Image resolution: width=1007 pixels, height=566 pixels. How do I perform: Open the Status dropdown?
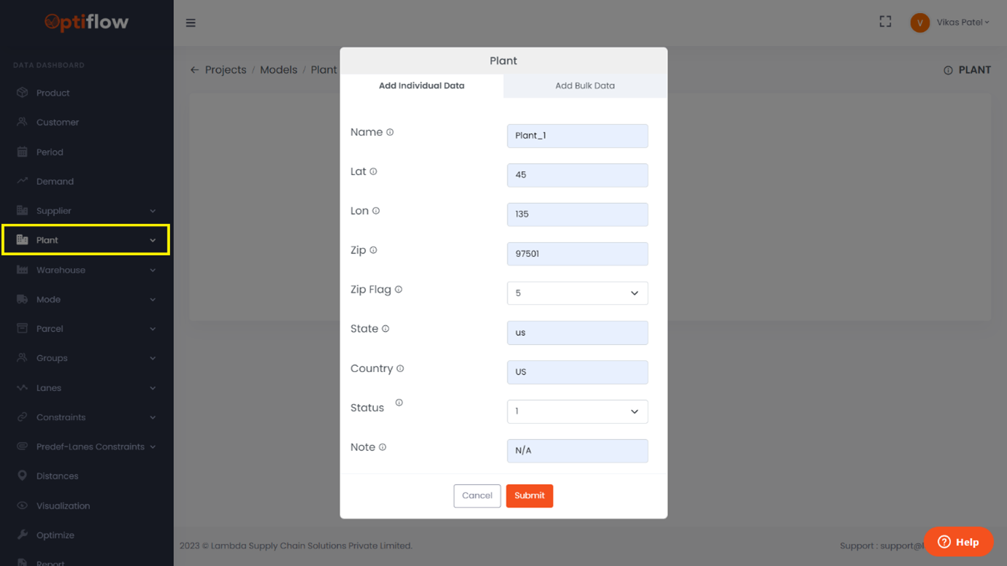click(x=577, y=411)
